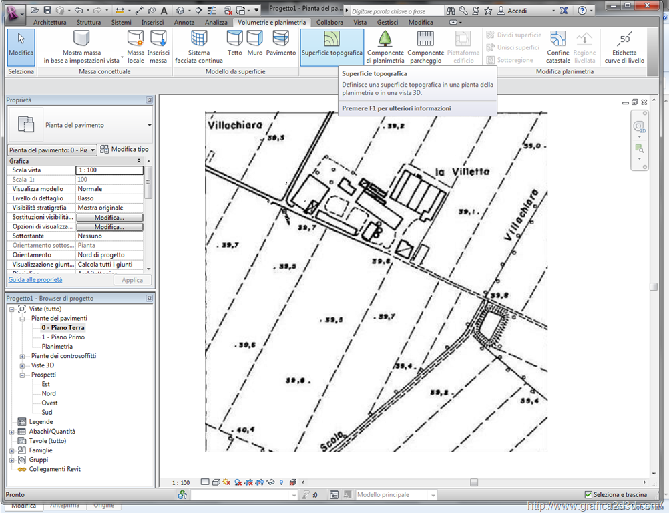Open the Inserisci ribbon tab

point(152,22)
